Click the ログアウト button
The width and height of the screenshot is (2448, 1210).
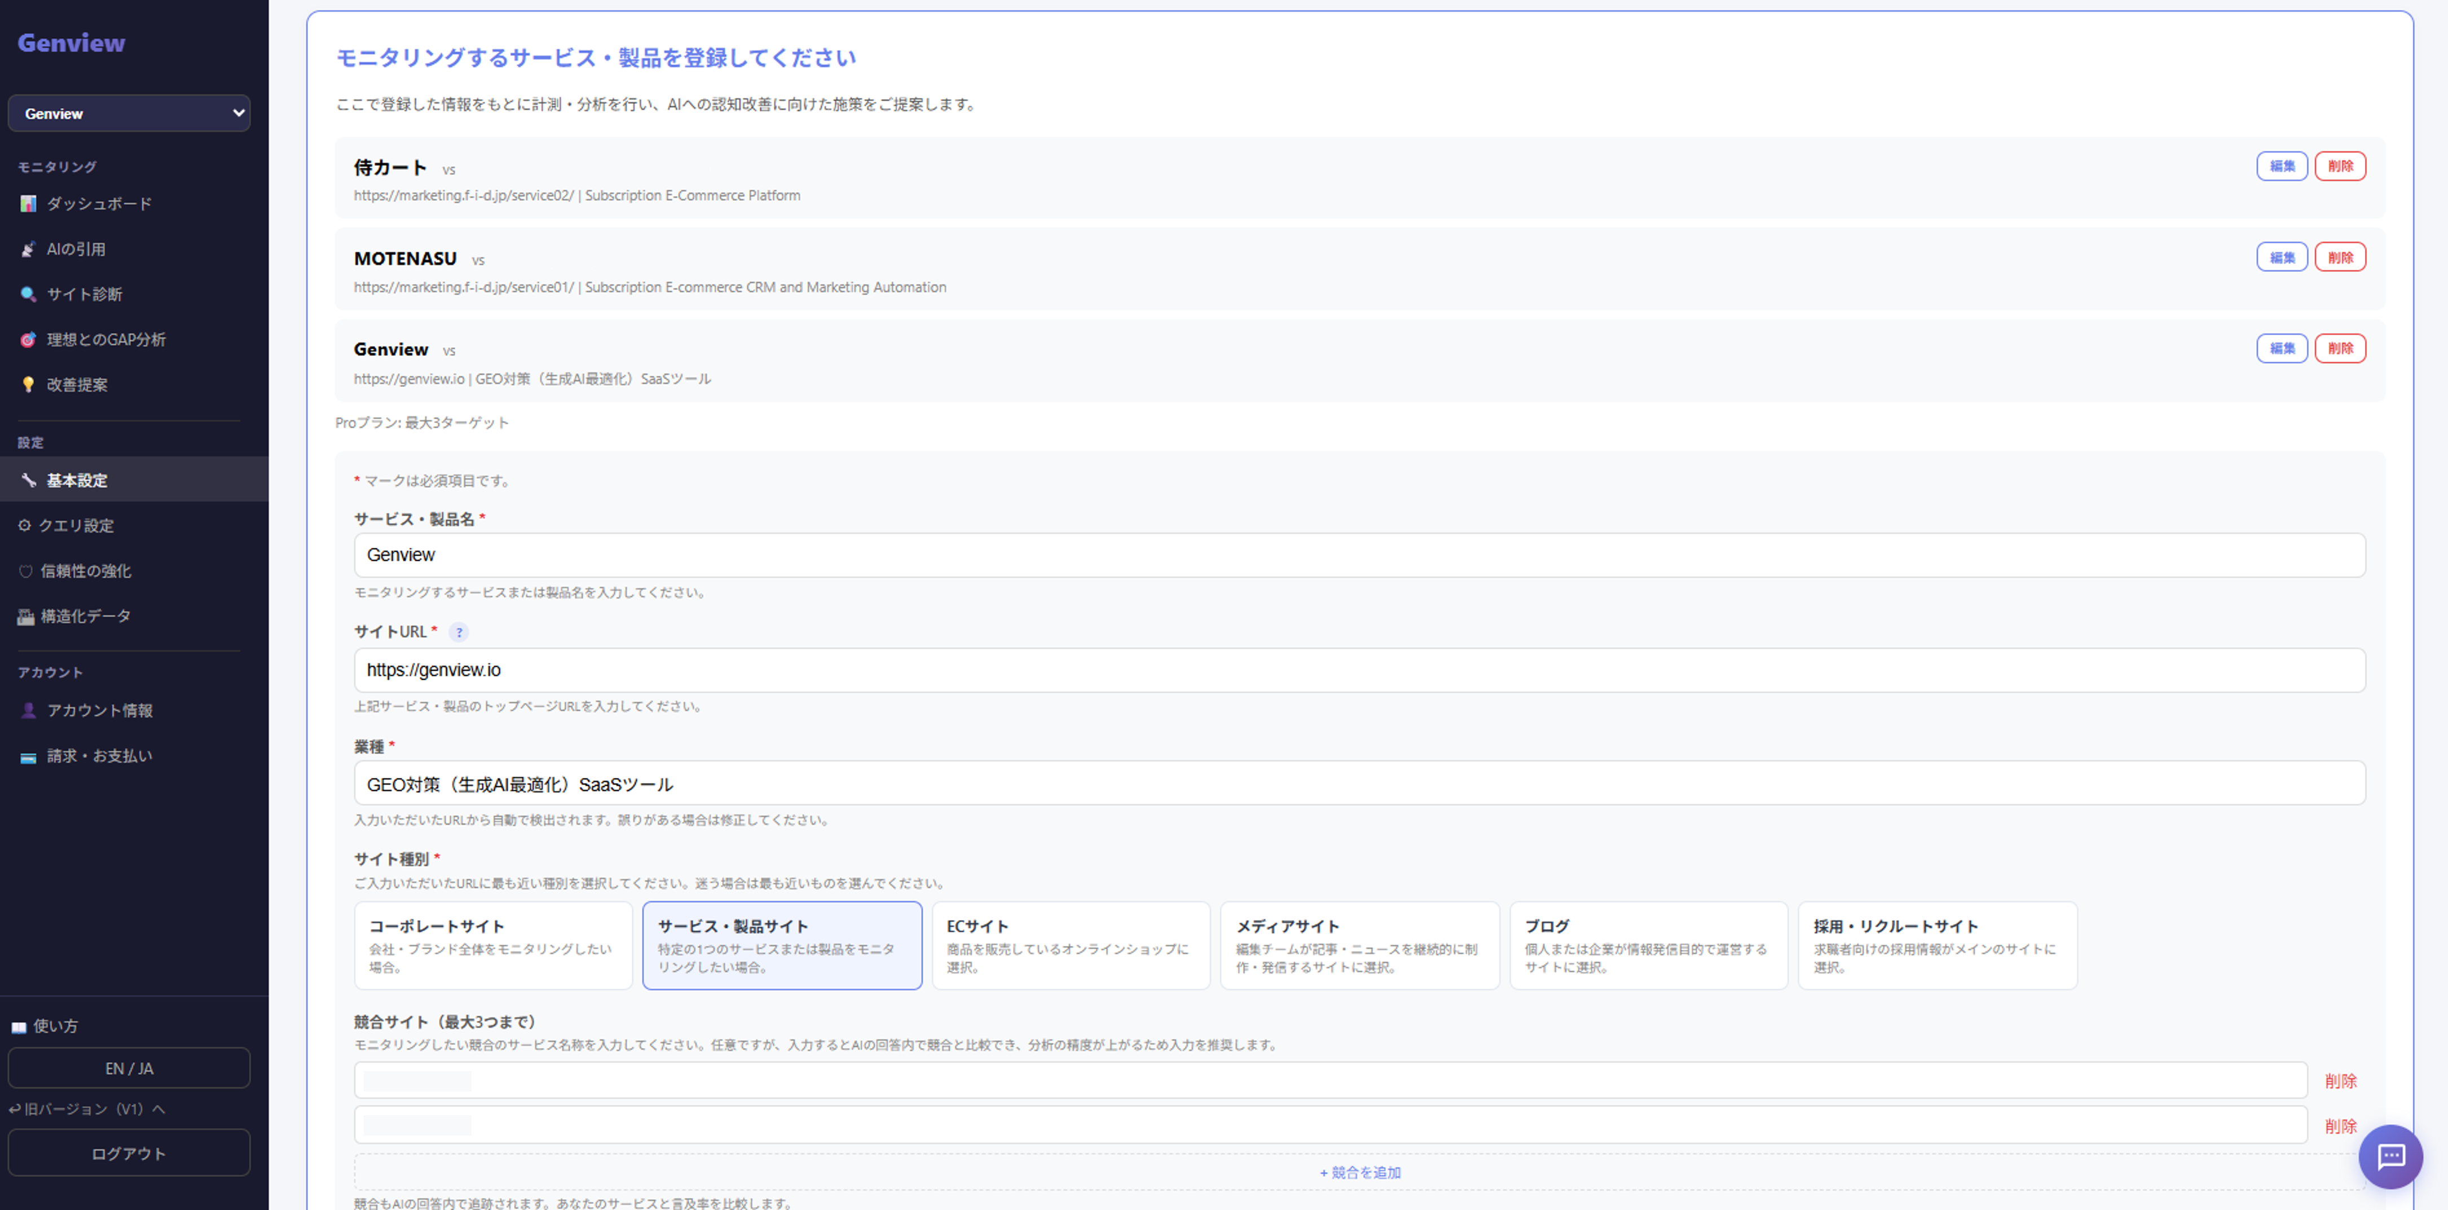click(129, 1153)
